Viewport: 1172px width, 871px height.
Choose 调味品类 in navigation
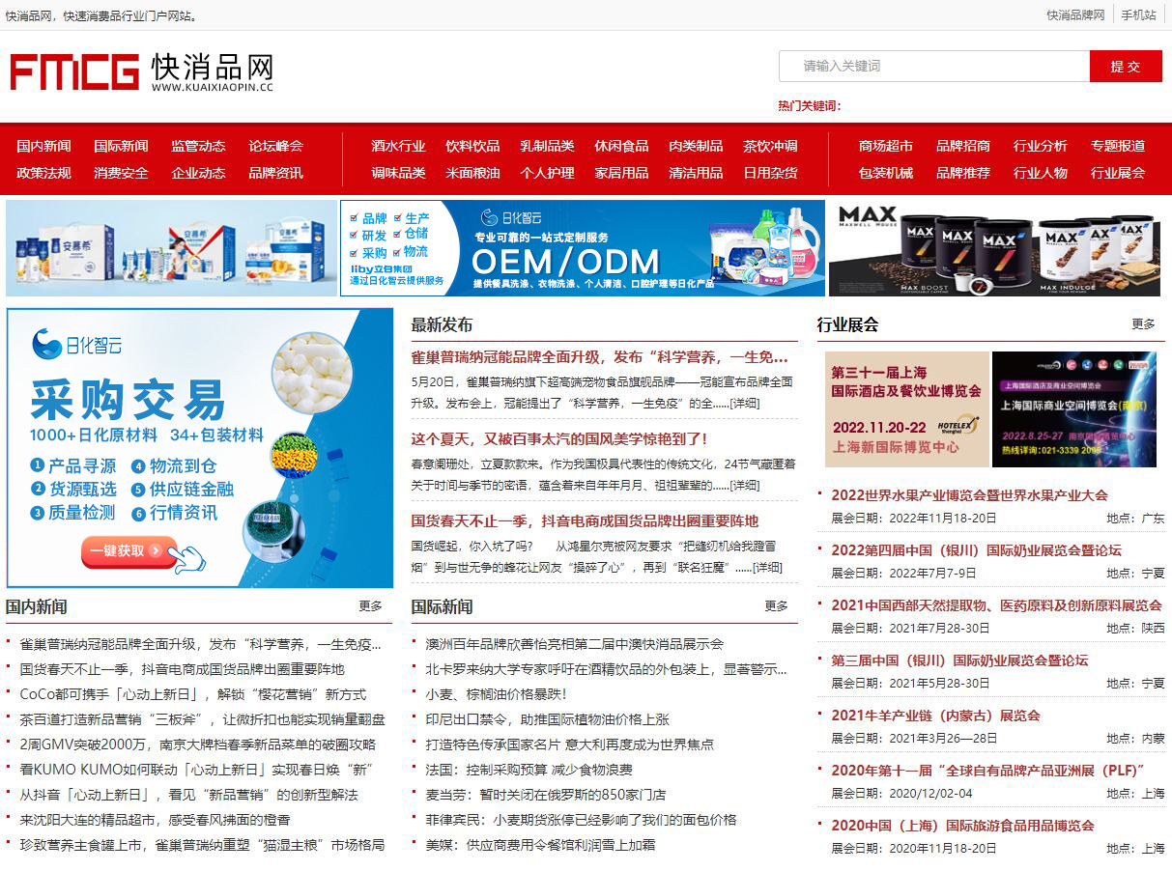398,173
